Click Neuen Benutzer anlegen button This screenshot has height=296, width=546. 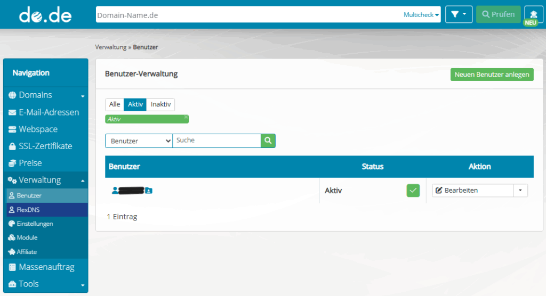coord(492,75)
